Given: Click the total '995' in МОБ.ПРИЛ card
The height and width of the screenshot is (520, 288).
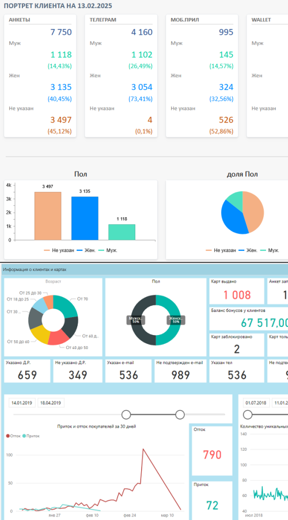Looking at the screenshot, I should click(226, 32).
